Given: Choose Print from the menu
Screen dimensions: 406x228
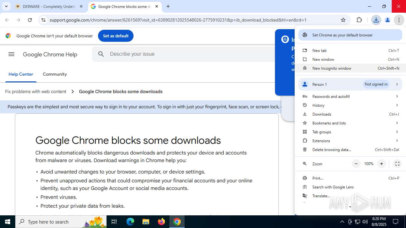Looking at the screenshot, I should 350,178.
